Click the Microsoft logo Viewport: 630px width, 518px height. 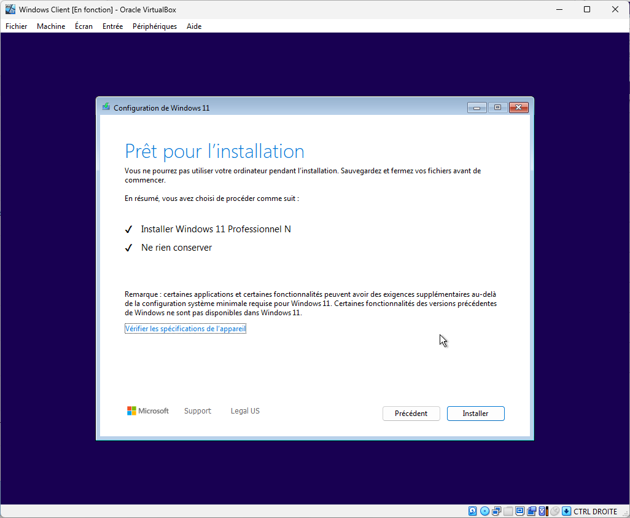click(147, 410)
